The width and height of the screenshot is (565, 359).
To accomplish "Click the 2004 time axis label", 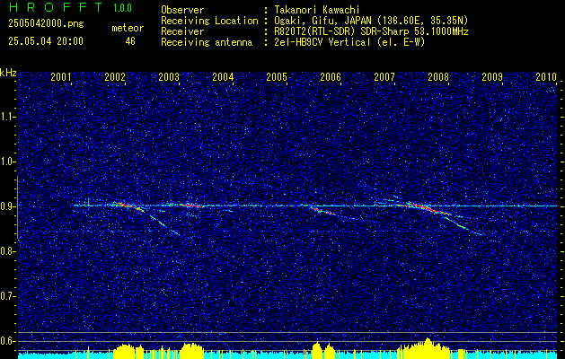I will 223,76.
